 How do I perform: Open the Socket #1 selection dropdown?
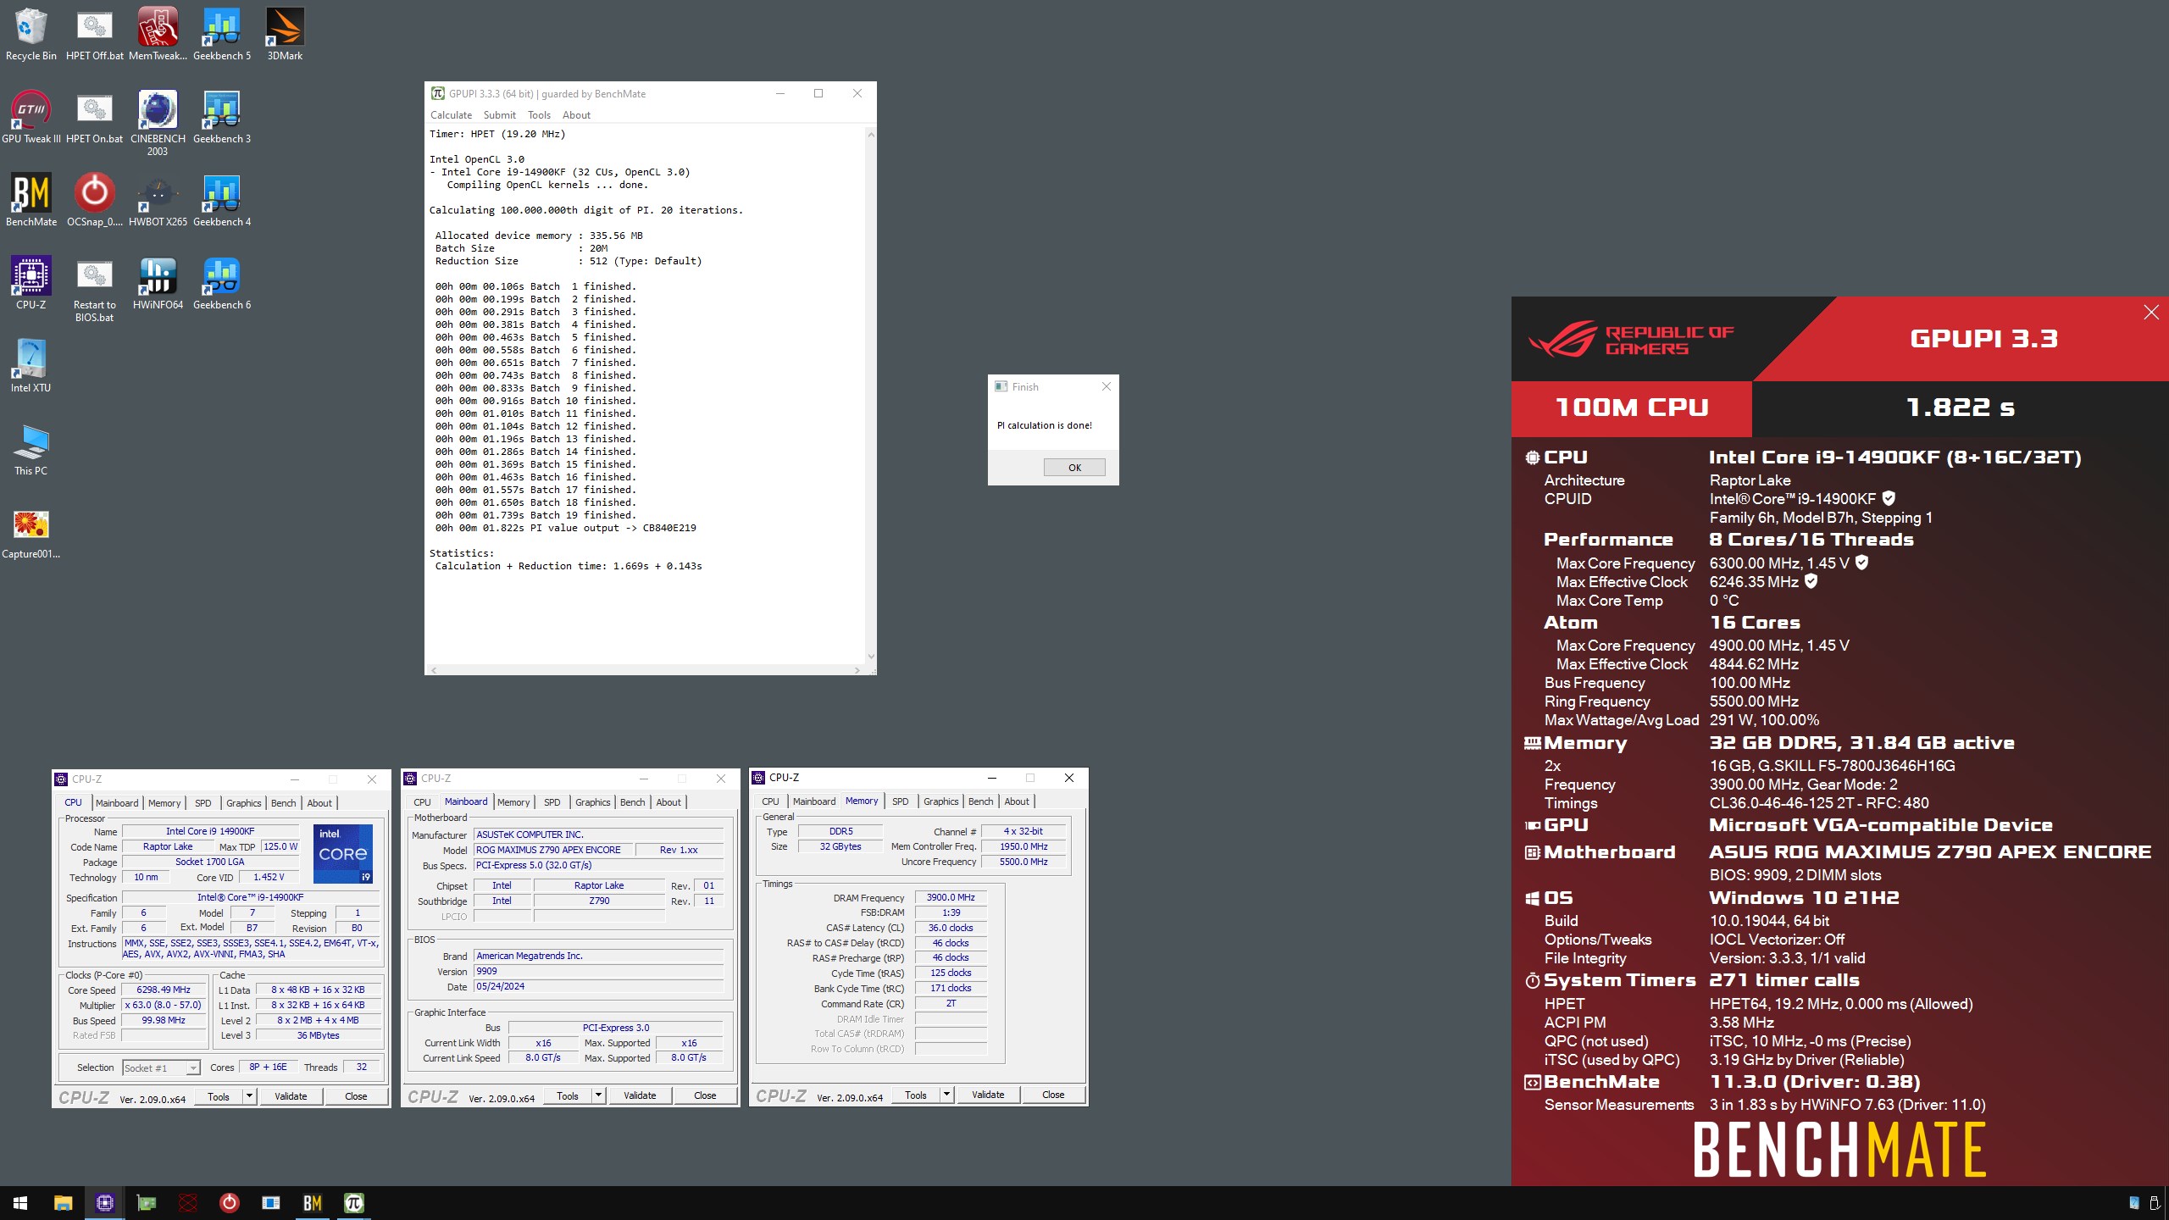(161, 1067)
